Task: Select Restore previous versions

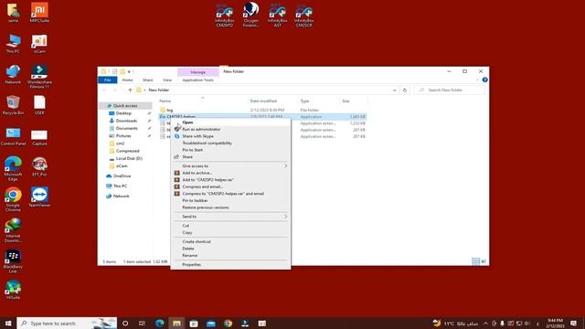Action: point(205,207)
